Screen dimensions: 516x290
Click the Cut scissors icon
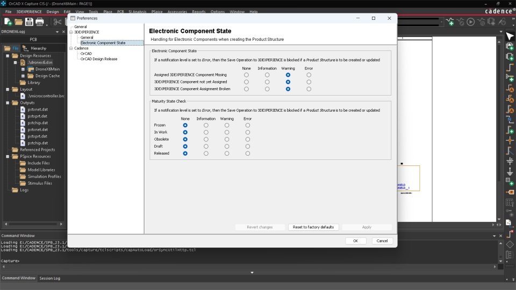[x=58, y=22]
